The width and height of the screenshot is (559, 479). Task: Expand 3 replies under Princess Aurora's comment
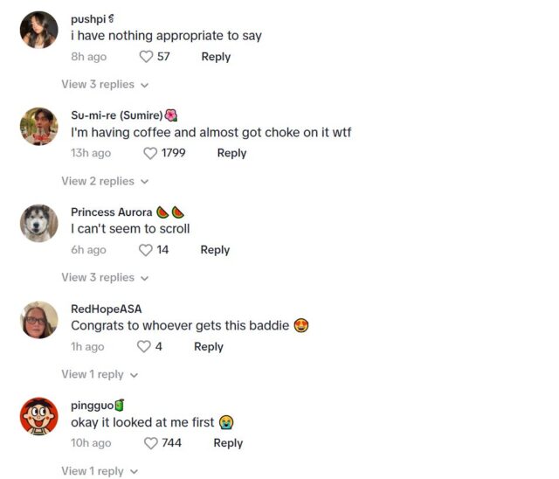(104, 278)
